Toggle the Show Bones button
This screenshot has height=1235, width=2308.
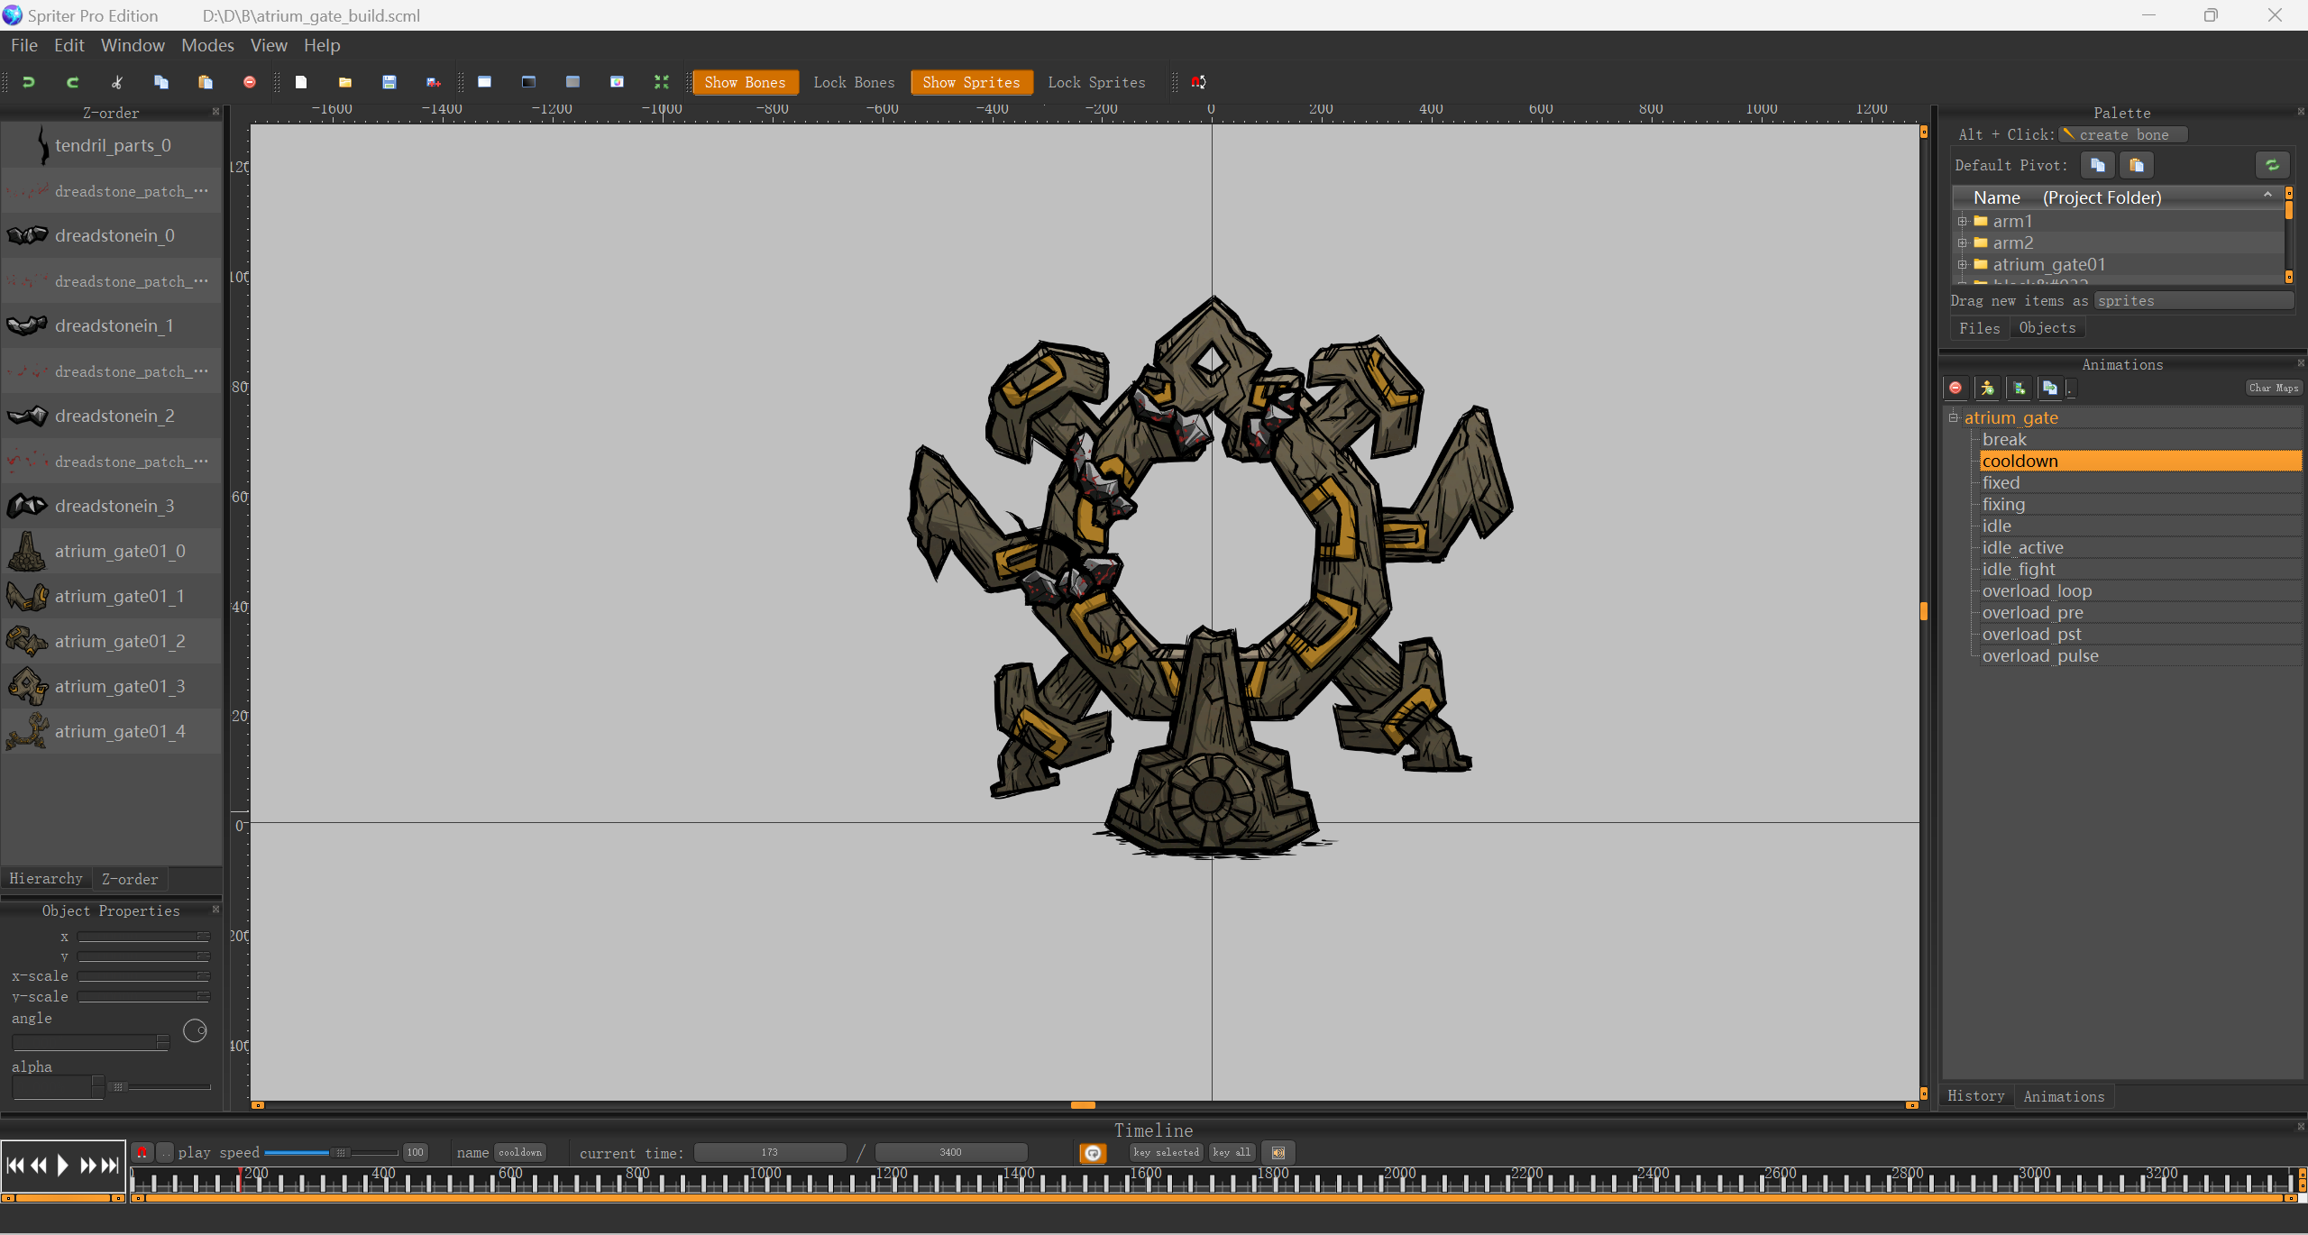pyautogui.click(x=745, y=82)
